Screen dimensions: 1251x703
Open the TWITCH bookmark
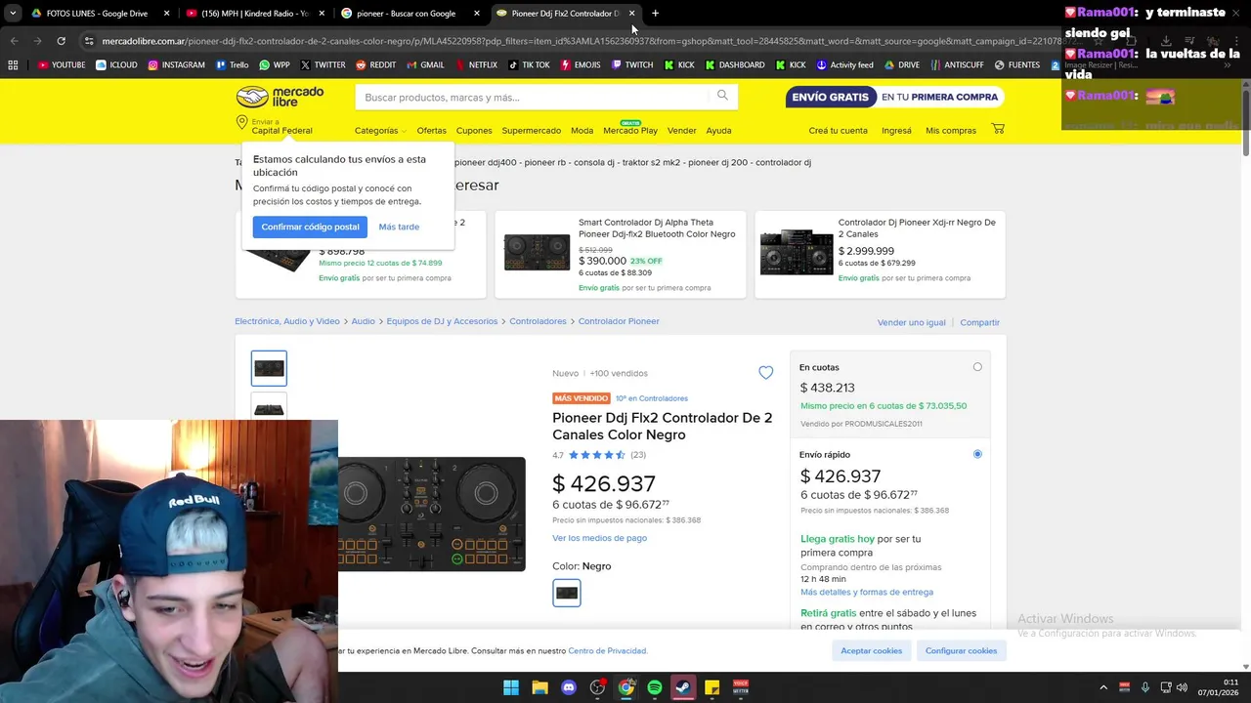click(x=632, y=65)
